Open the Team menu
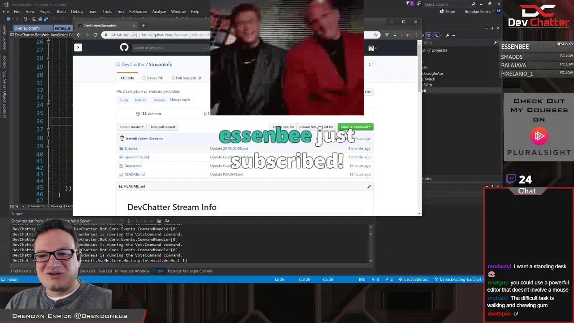Viewport: 574px width, 323px height. point(92,12)
